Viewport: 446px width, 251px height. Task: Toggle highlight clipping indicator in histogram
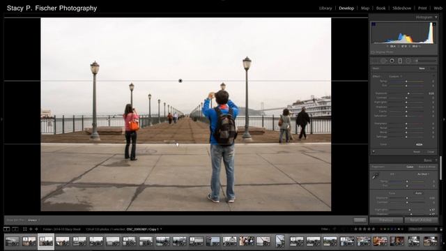(x=434, y=24)
